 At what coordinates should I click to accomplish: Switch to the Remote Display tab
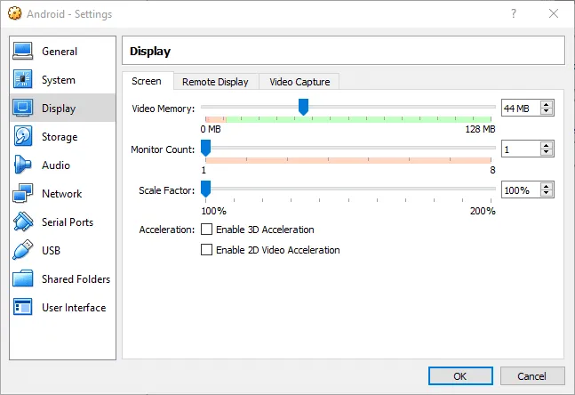(215, 82)
